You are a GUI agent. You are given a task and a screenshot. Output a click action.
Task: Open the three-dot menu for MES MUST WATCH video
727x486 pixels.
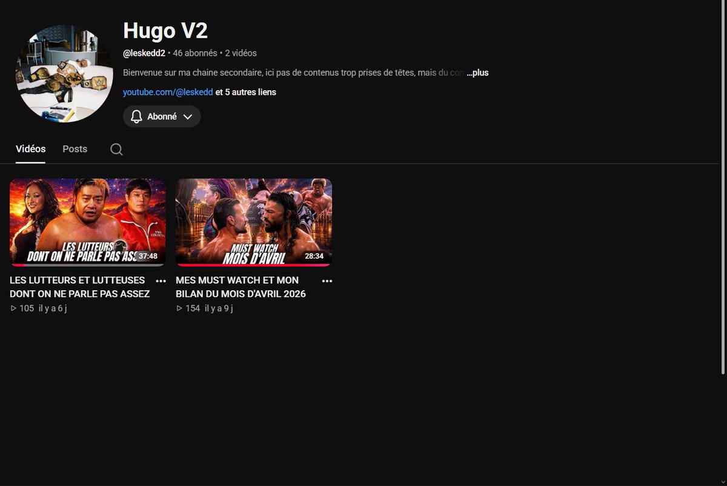coord(327,281)
